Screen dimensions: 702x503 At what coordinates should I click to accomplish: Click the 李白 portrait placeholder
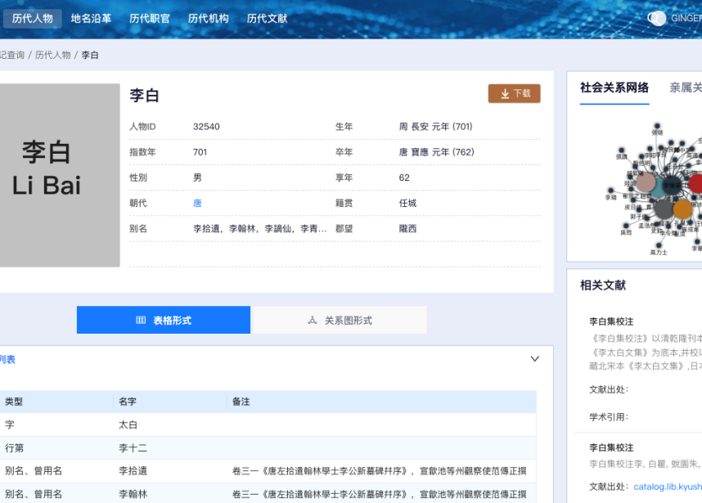[x=60, y=174]
